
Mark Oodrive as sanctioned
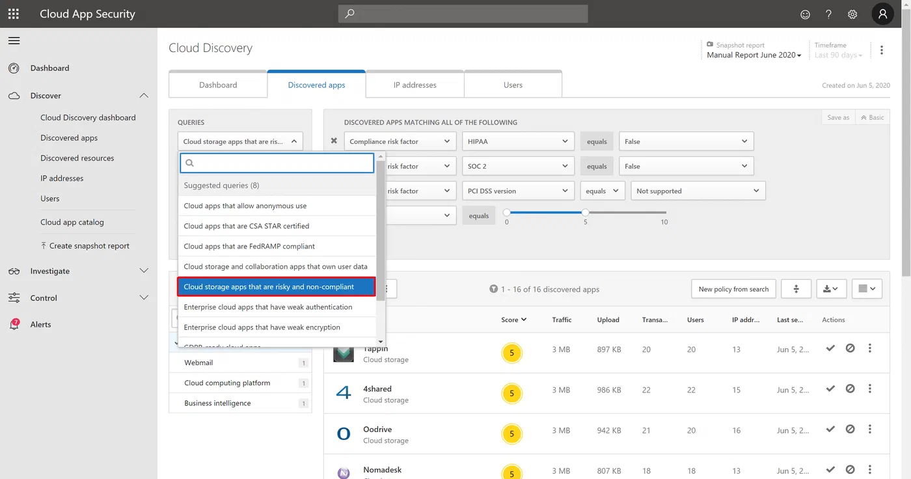830,430
